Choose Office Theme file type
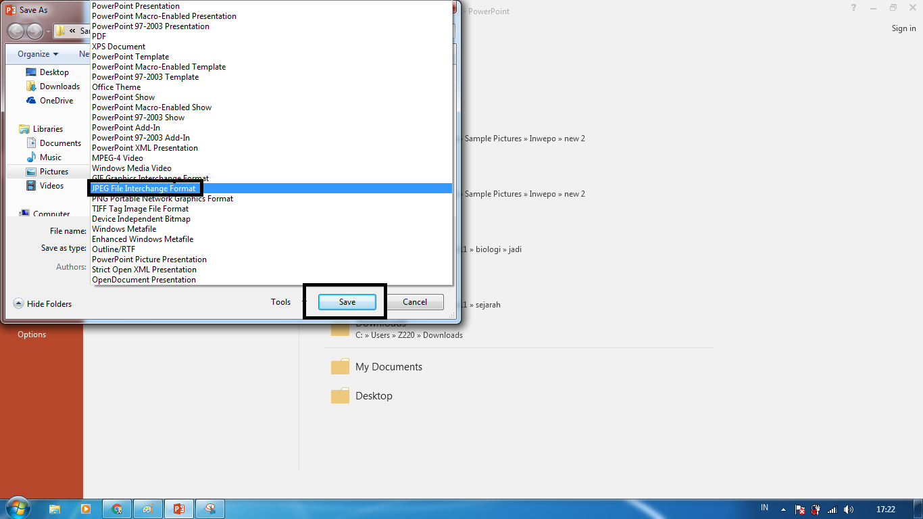Viewport: 923px width, 519px height. point(272,87)
